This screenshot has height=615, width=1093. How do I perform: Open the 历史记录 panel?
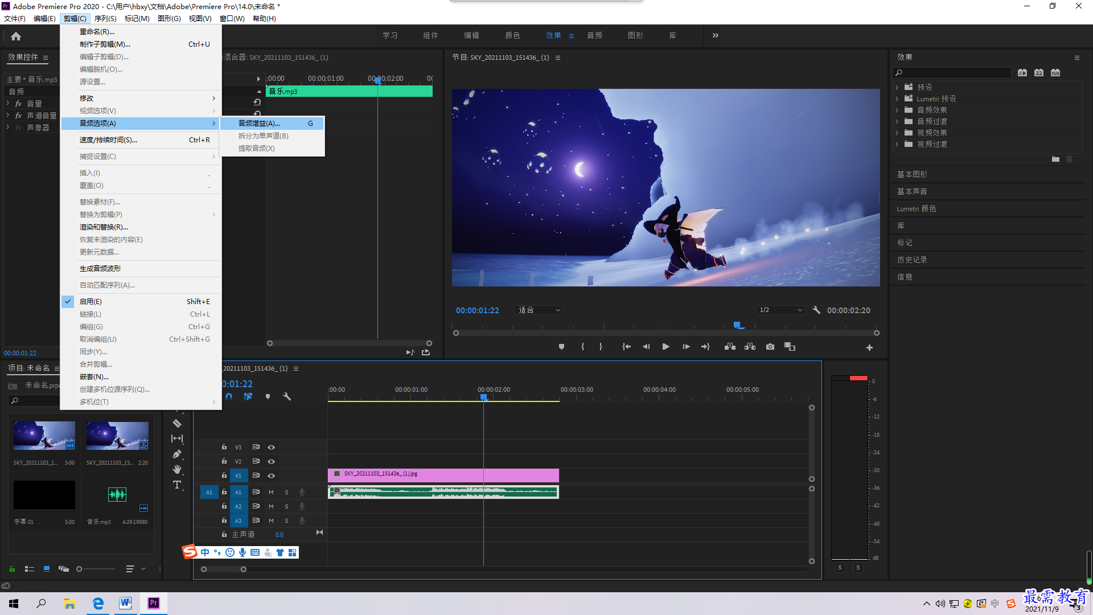[912, 260]
